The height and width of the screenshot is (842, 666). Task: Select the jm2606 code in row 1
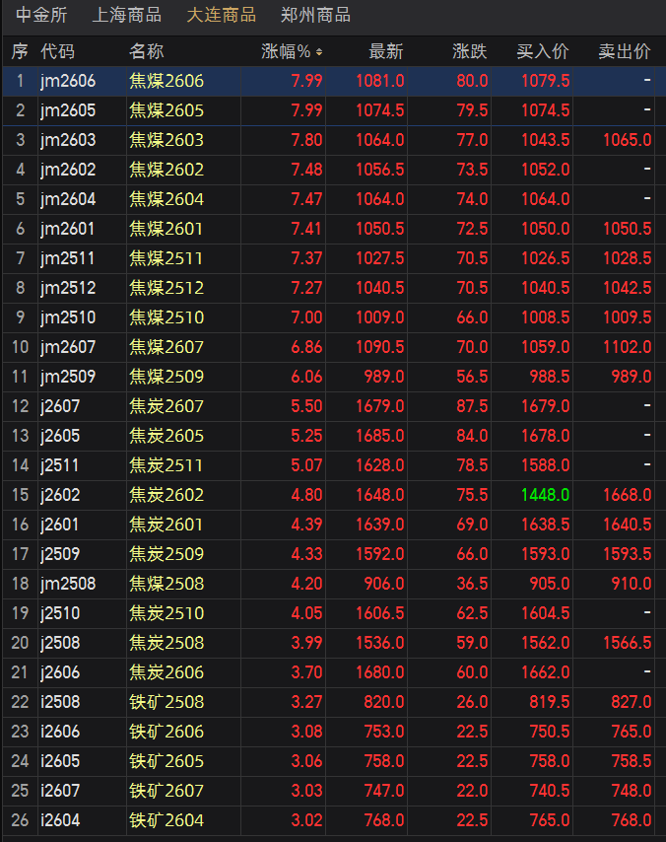pyautogui.click(x=68, y=81)
